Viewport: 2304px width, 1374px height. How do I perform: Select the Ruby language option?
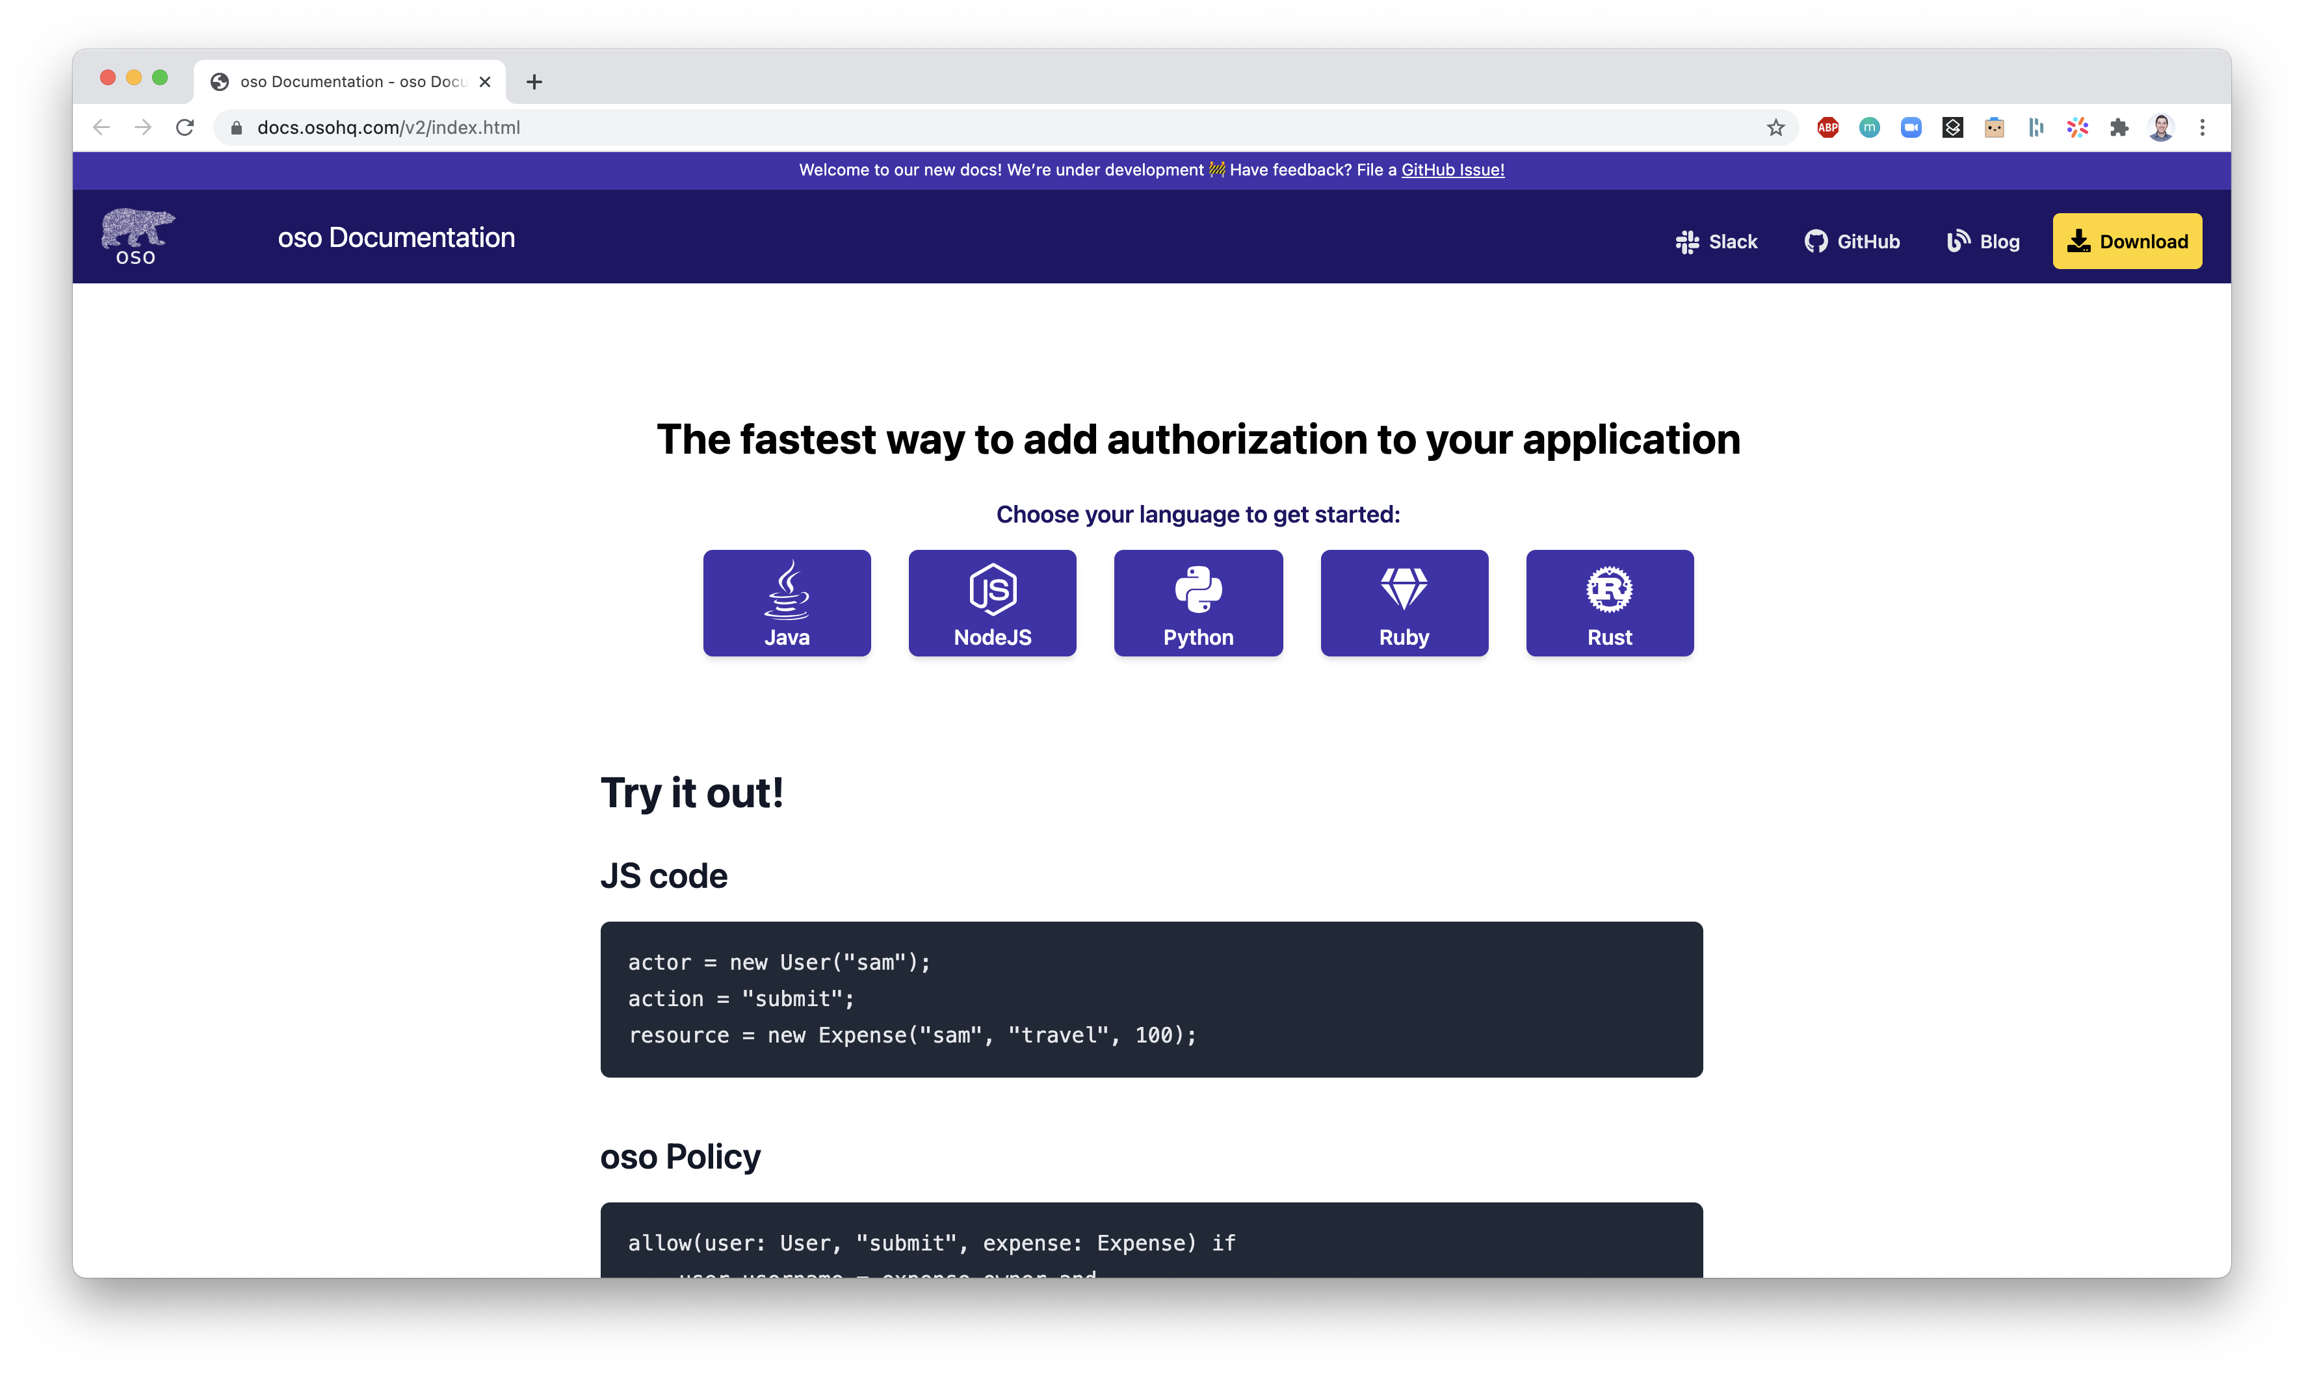(x=1403, y=602)
